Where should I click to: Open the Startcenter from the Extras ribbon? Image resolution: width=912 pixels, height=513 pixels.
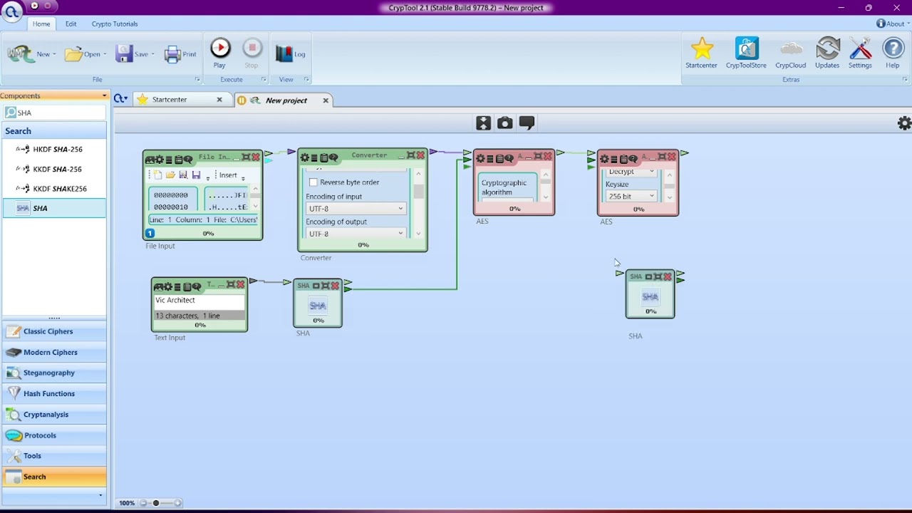(x=701, y=53)
